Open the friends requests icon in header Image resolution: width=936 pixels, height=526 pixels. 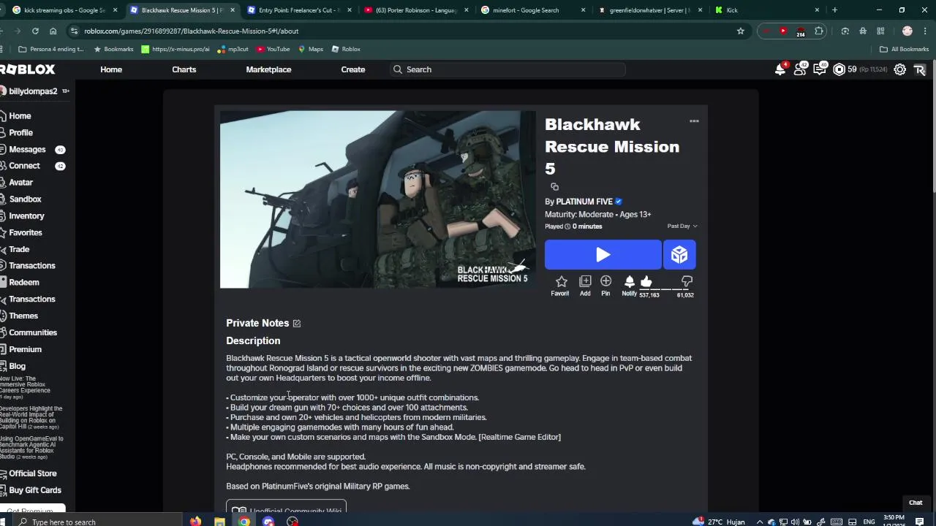coord(800,69)
